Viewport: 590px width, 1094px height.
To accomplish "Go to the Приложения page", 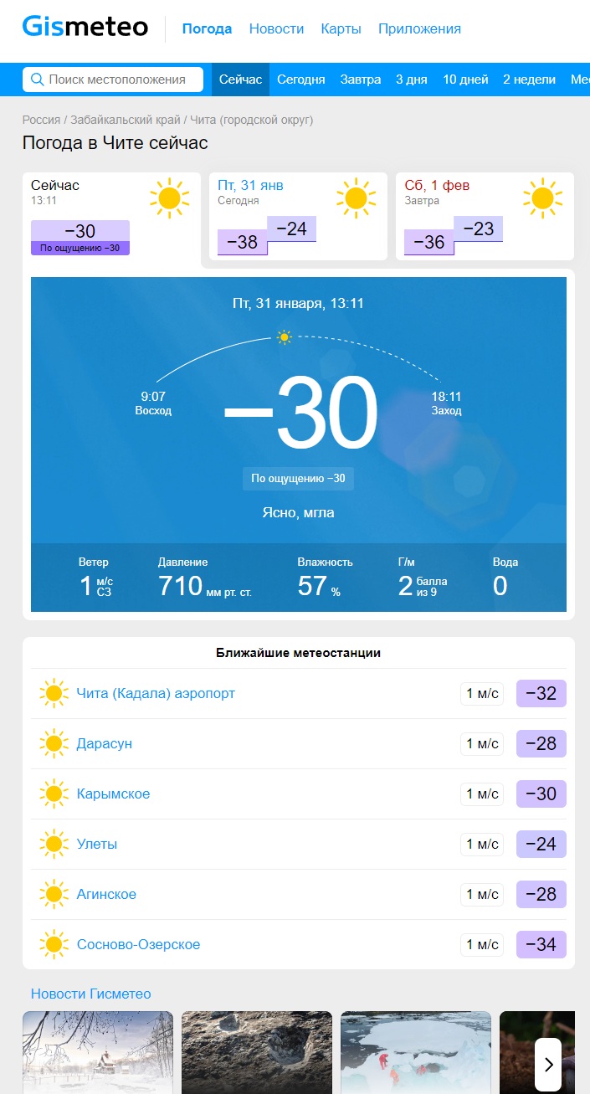I will (x=419, y=28).
